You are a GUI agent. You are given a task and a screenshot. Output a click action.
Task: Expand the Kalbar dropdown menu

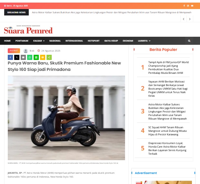coord(39,41)
